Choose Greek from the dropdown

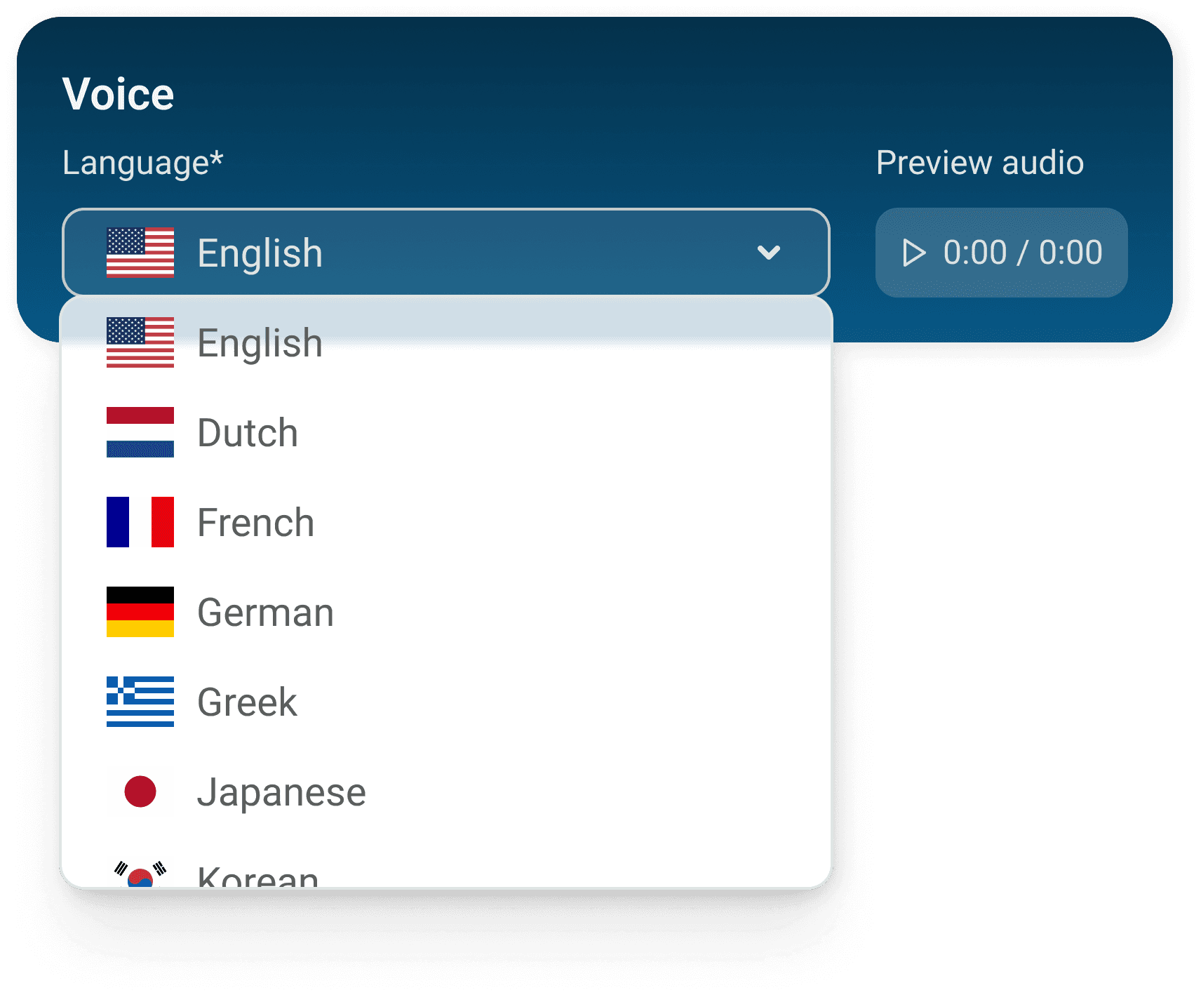coord(446,702)
